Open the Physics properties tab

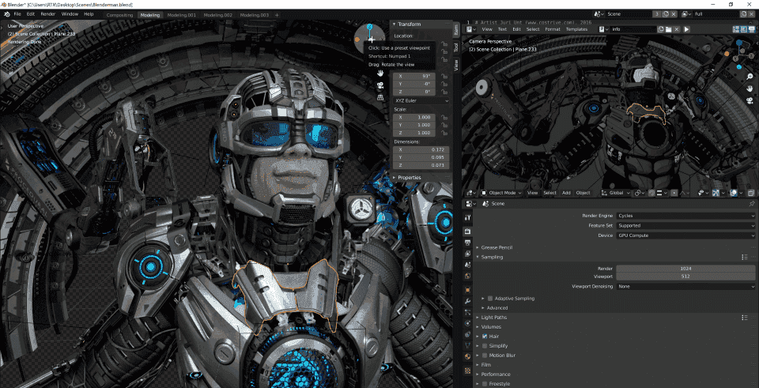point(467,322)
